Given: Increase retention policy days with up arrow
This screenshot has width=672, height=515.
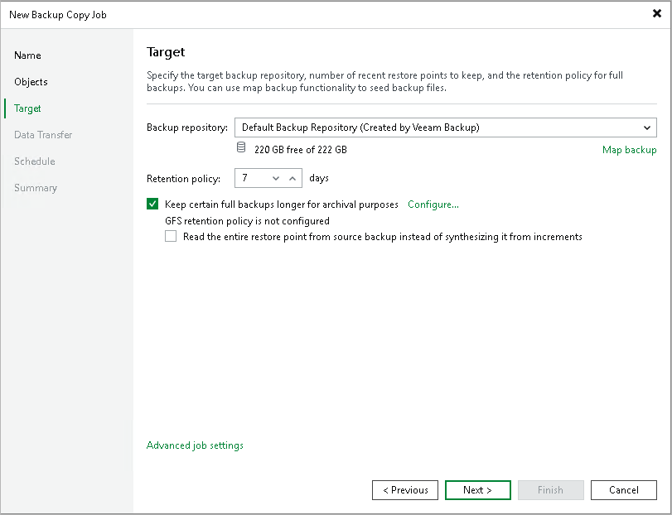Looking at the screenshot, I should click(292, 178).
